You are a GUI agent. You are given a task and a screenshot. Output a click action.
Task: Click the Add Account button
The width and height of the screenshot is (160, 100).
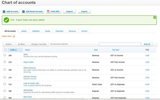point(11,12)
